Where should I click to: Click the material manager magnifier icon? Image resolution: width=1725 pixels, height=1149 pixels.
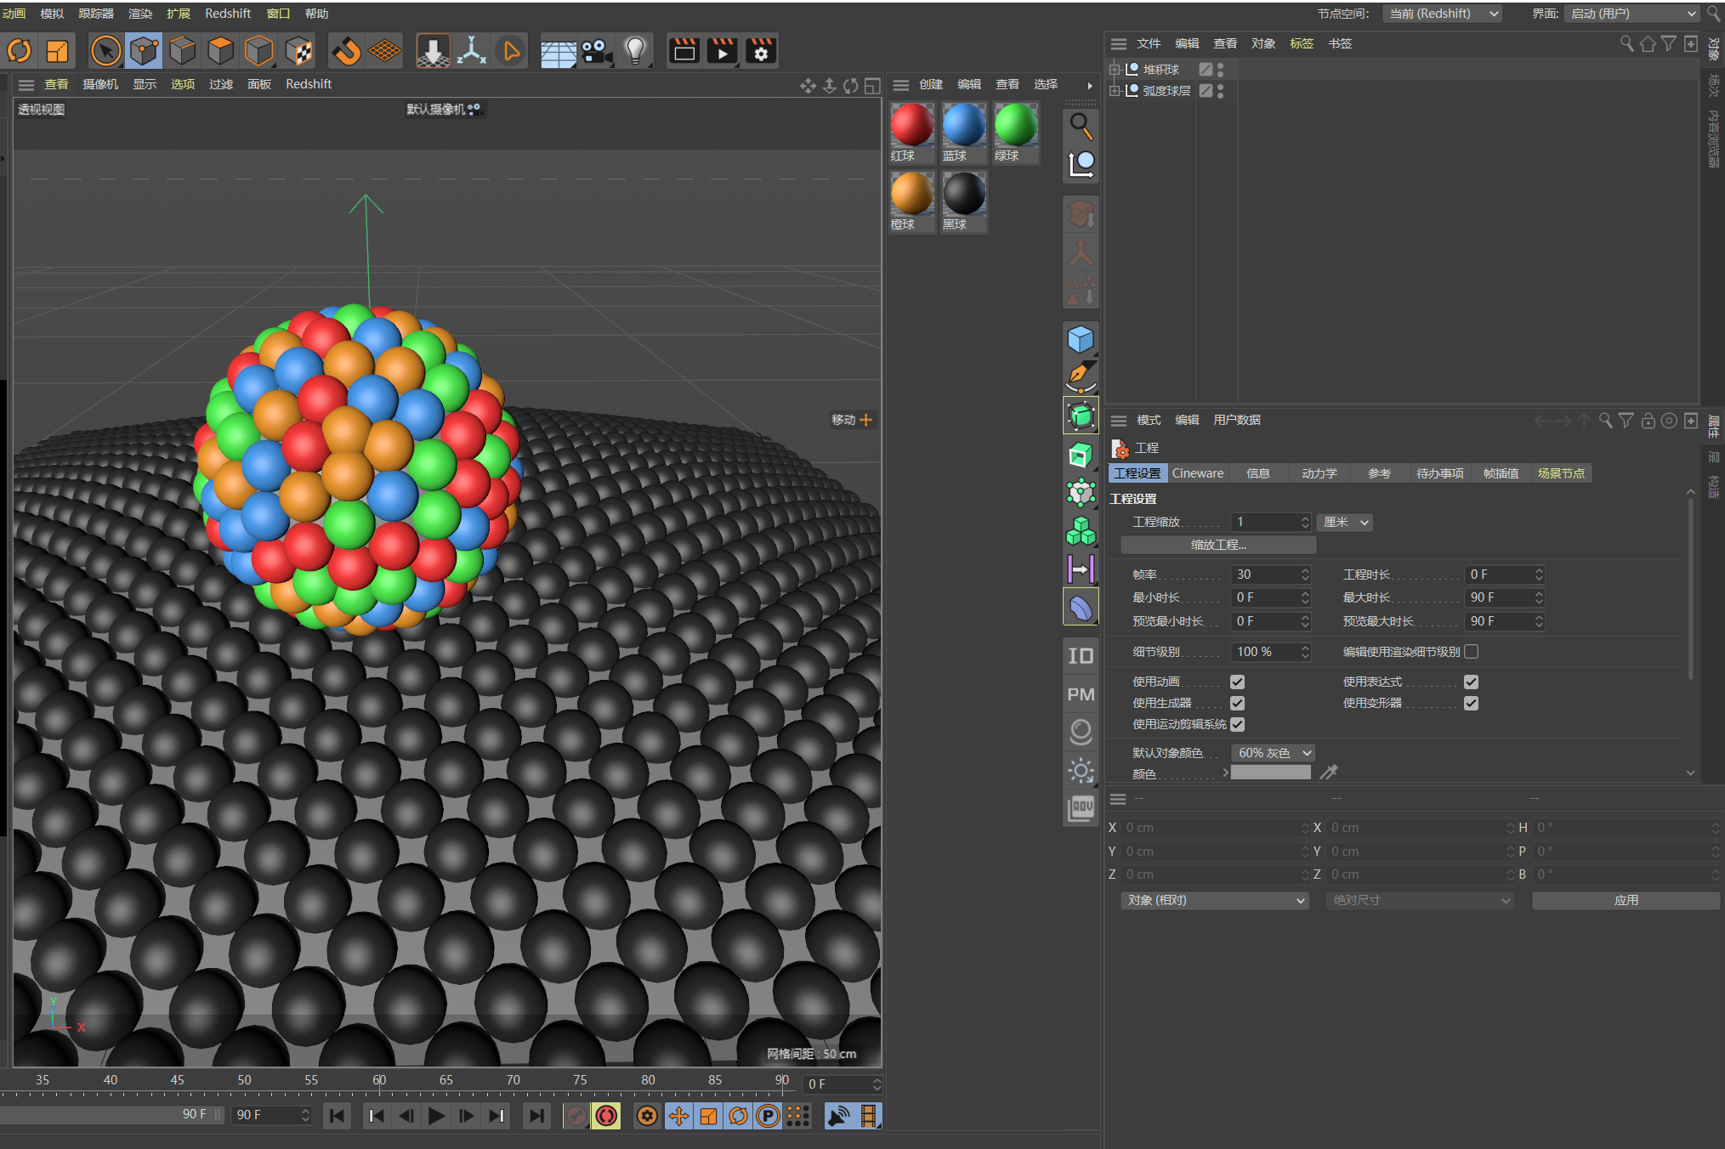1081,126
